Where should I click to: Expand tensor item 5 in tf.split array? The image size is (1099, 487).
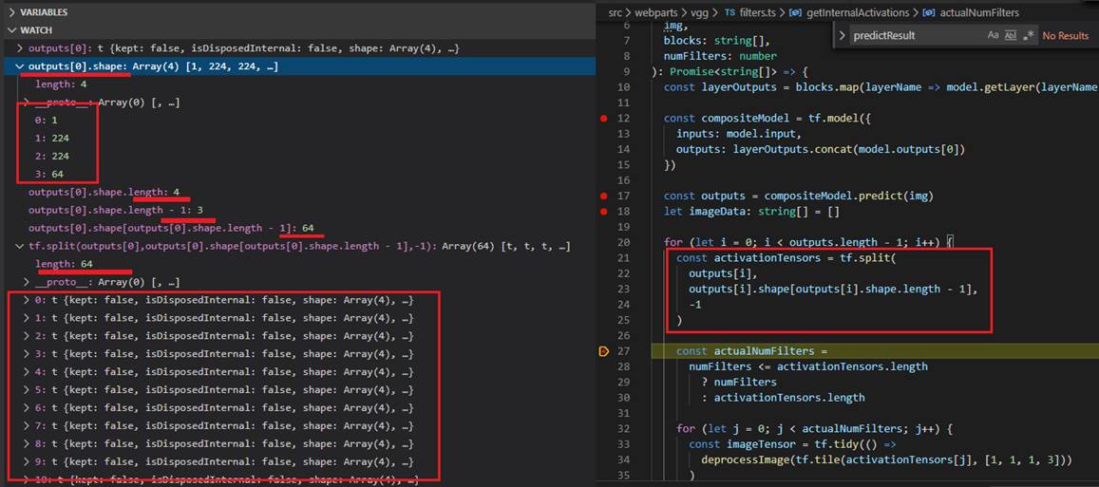click(27, 390)
